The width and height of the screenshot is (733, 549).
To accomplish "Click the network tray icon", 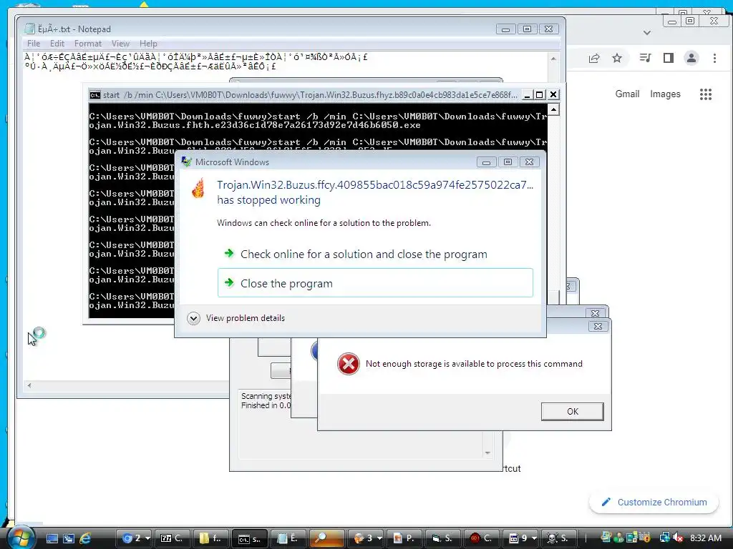I will click(x=665, y=538).
